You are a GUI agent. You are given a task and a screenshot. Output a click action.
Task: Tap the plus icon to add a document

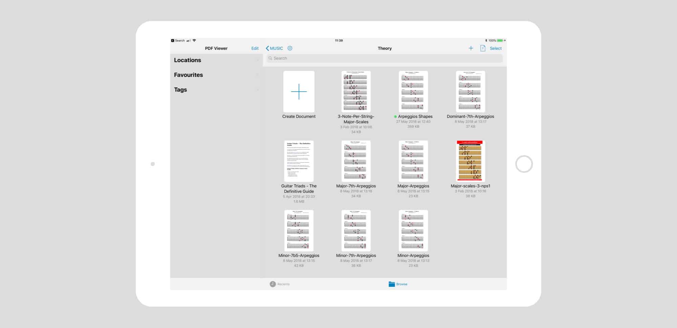coord(471,48)
